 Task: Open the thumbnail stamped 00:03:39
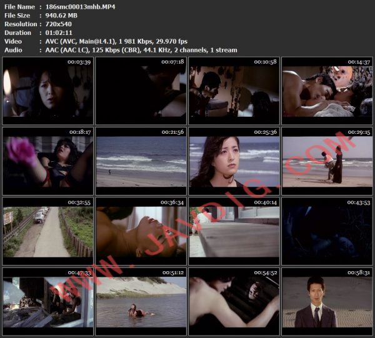pyautogui.click(x=48, y=91)
